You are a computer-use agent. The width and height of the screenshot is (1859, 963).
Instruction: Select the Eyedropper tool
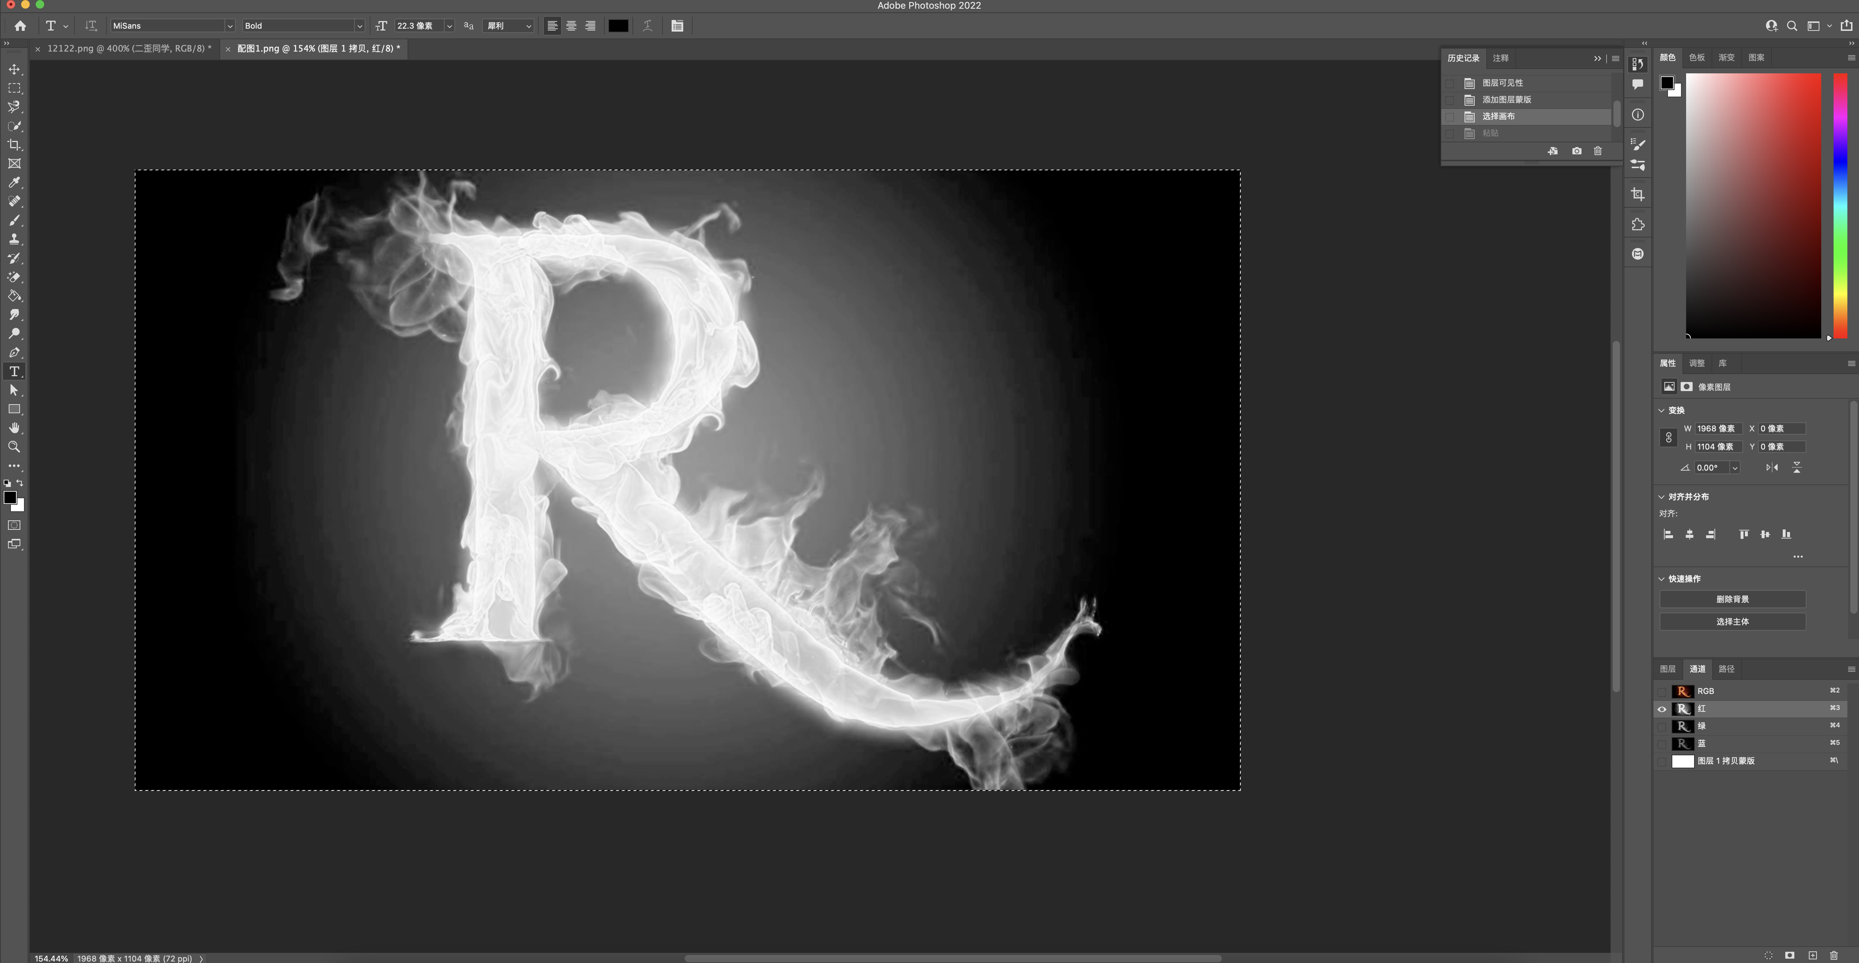click(14, 183)
